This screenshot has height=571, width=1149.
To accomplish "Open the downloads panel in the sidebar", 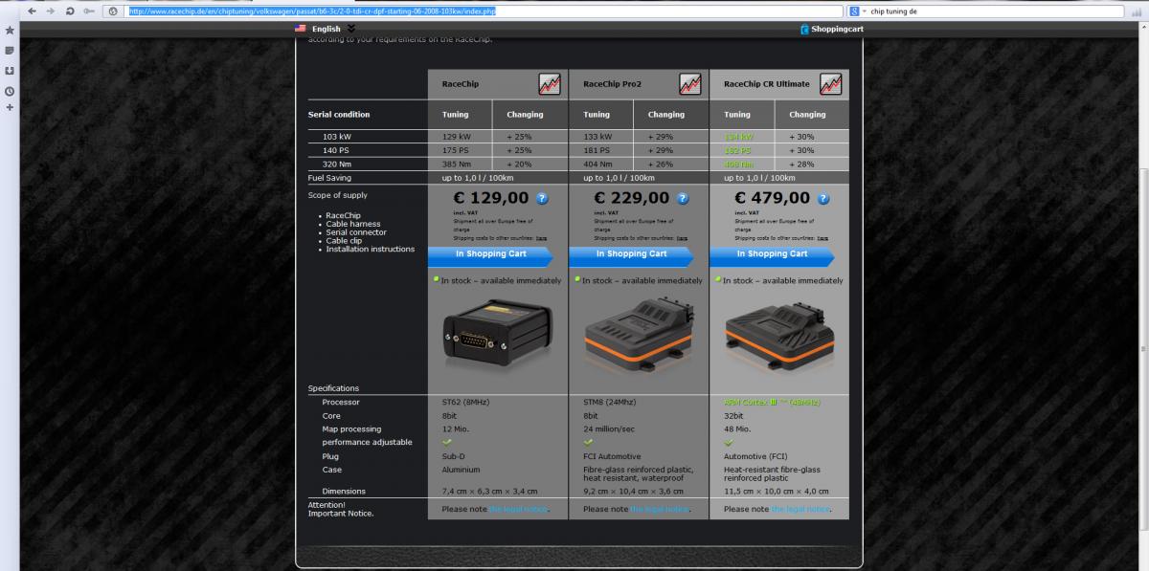I will coord(10,70).
